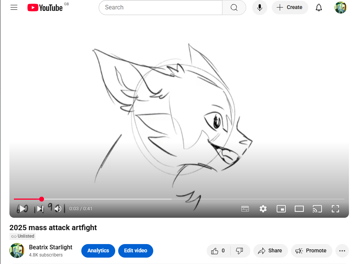Switch to miniplayer mode
Screen dimensions: 358x264
click(281, 209)
